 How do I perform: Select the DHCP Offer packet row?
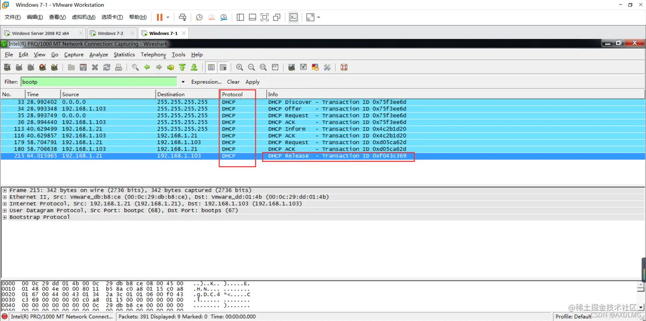coord(323,109)
